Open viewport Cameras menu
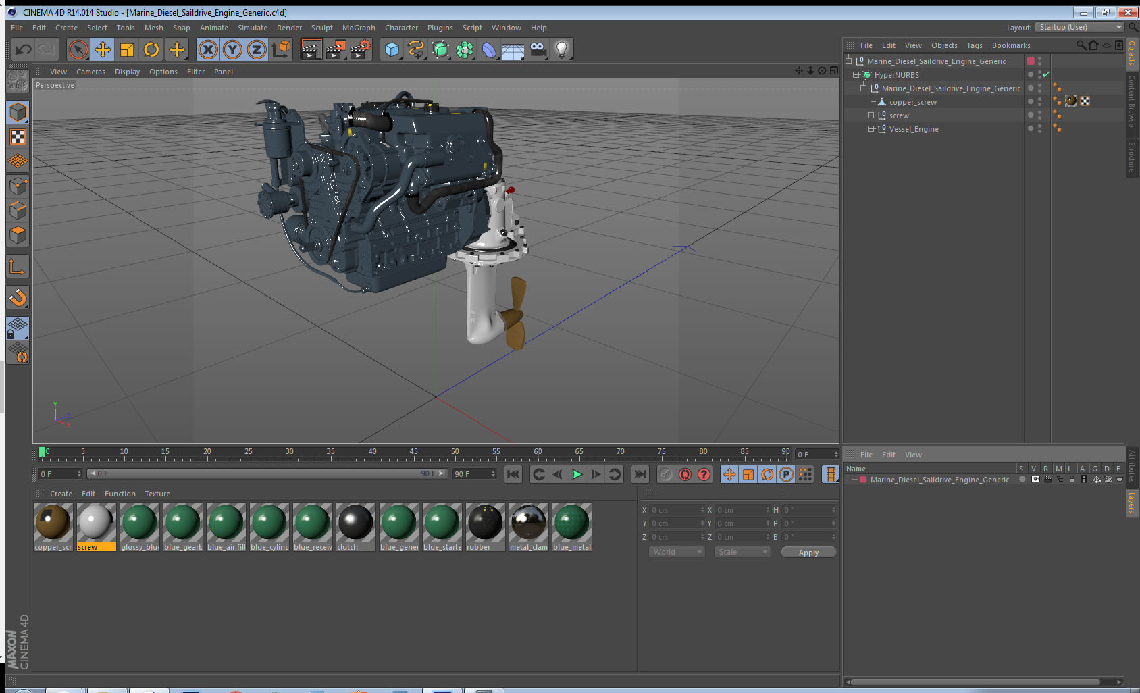The image size is (1140, 693). 90,72
